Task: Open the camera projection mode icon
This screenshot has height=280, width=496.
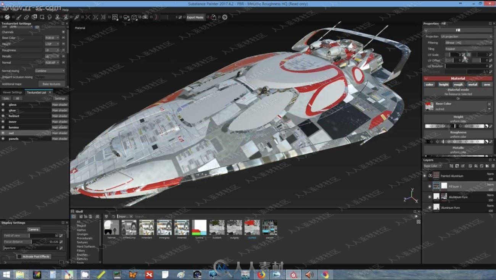Action: point(126,17)
